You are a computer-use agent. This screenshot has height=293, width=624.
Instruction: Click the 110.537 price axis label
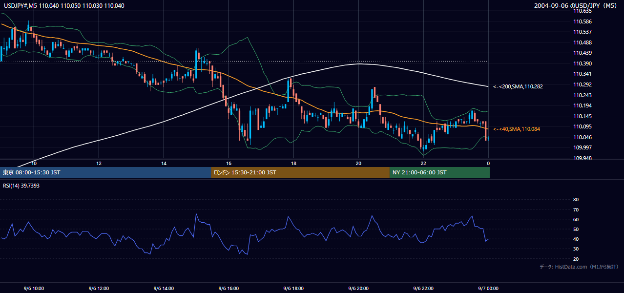(x=582, y=32)
